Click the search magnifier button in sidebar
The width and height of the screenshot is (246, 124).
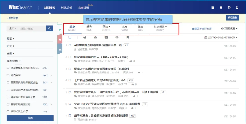point(49,28)
